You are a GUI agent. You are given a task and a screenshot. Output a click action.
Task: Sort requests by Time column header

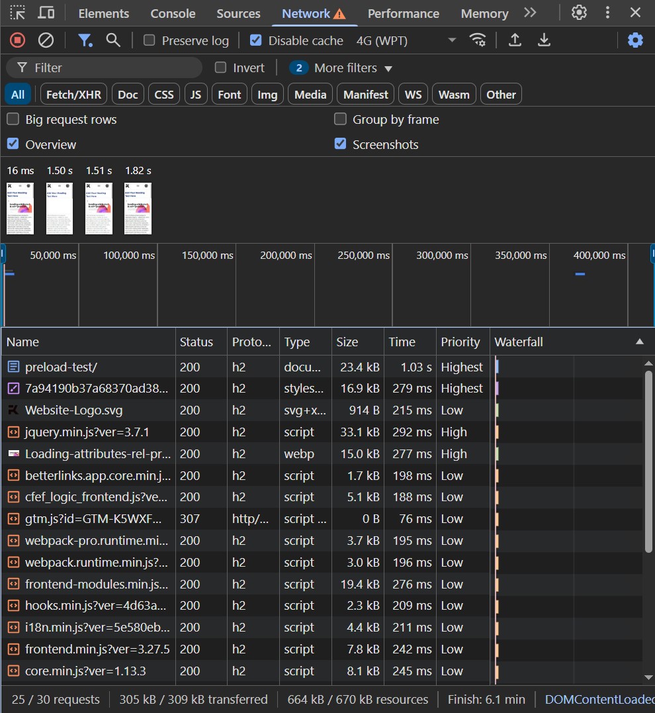(x=410, y=342)
